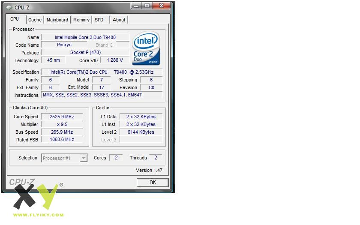Image resolution: width=360 pixels, height=225 pixels.
Task: Click the Version 1.47 text
Action: click(149, 170)
